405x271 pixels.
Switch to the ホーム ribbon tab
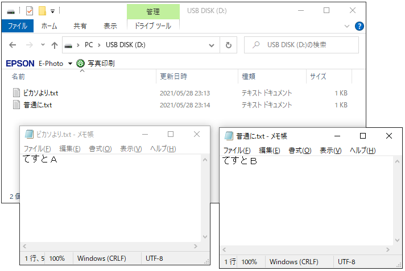tap(49, 26)
